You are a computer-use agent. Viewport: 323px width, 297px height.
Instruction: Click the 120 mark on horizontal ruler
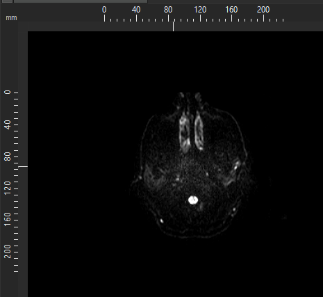200,10
